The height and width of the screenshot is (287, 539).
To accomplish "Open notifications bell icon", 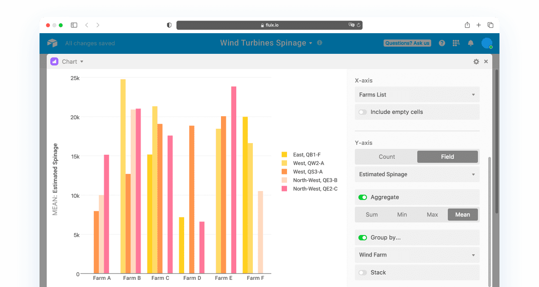I will point(471,43).
